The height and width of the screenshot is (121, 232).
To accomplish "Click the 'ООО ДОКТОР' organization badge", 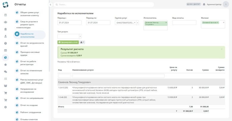I will click(x=194, y=4).
